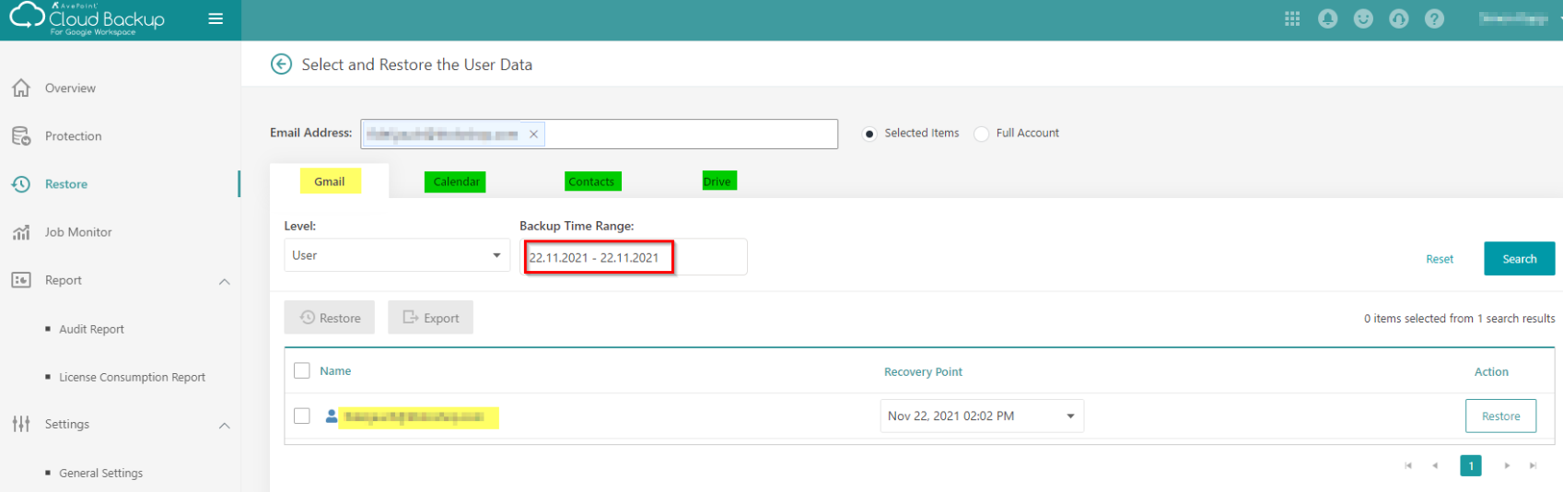This screenshot has width=1563, height=492.
Task: Open the help question mark icon
Action: [x=1434, y=19]
